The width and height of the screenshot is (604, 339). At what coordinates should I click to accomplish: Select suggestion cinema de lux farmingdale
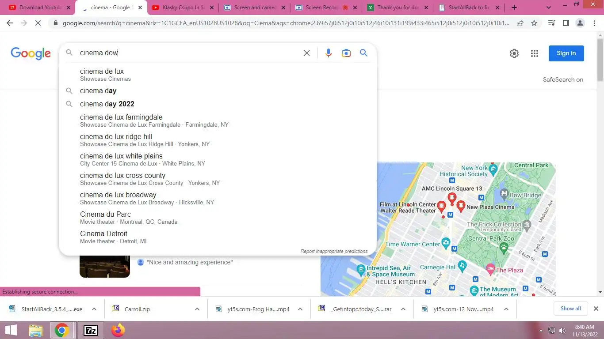click(218, 121)
